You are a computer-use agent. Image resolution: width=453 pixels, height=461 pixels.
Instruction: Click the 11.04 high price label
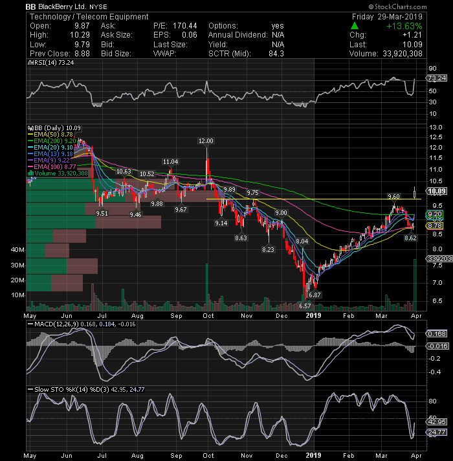(170, 162)
